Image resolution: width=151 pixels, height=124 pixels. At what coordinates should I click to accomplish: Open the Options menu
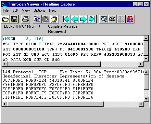(39, 10)
